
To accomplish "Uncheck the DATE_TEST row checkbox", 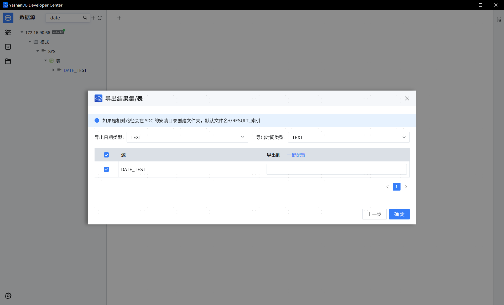I will click(106, 169).
